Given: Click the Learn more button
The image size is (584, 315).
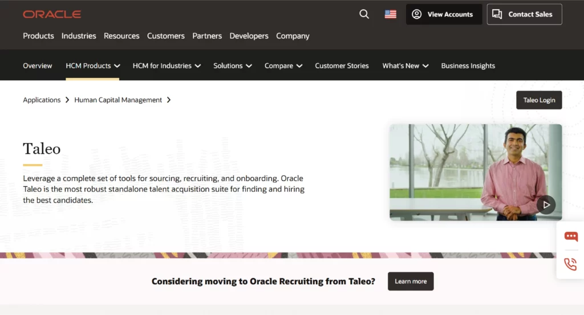Looking at the screenshot, I should click(x=411, y=281).
